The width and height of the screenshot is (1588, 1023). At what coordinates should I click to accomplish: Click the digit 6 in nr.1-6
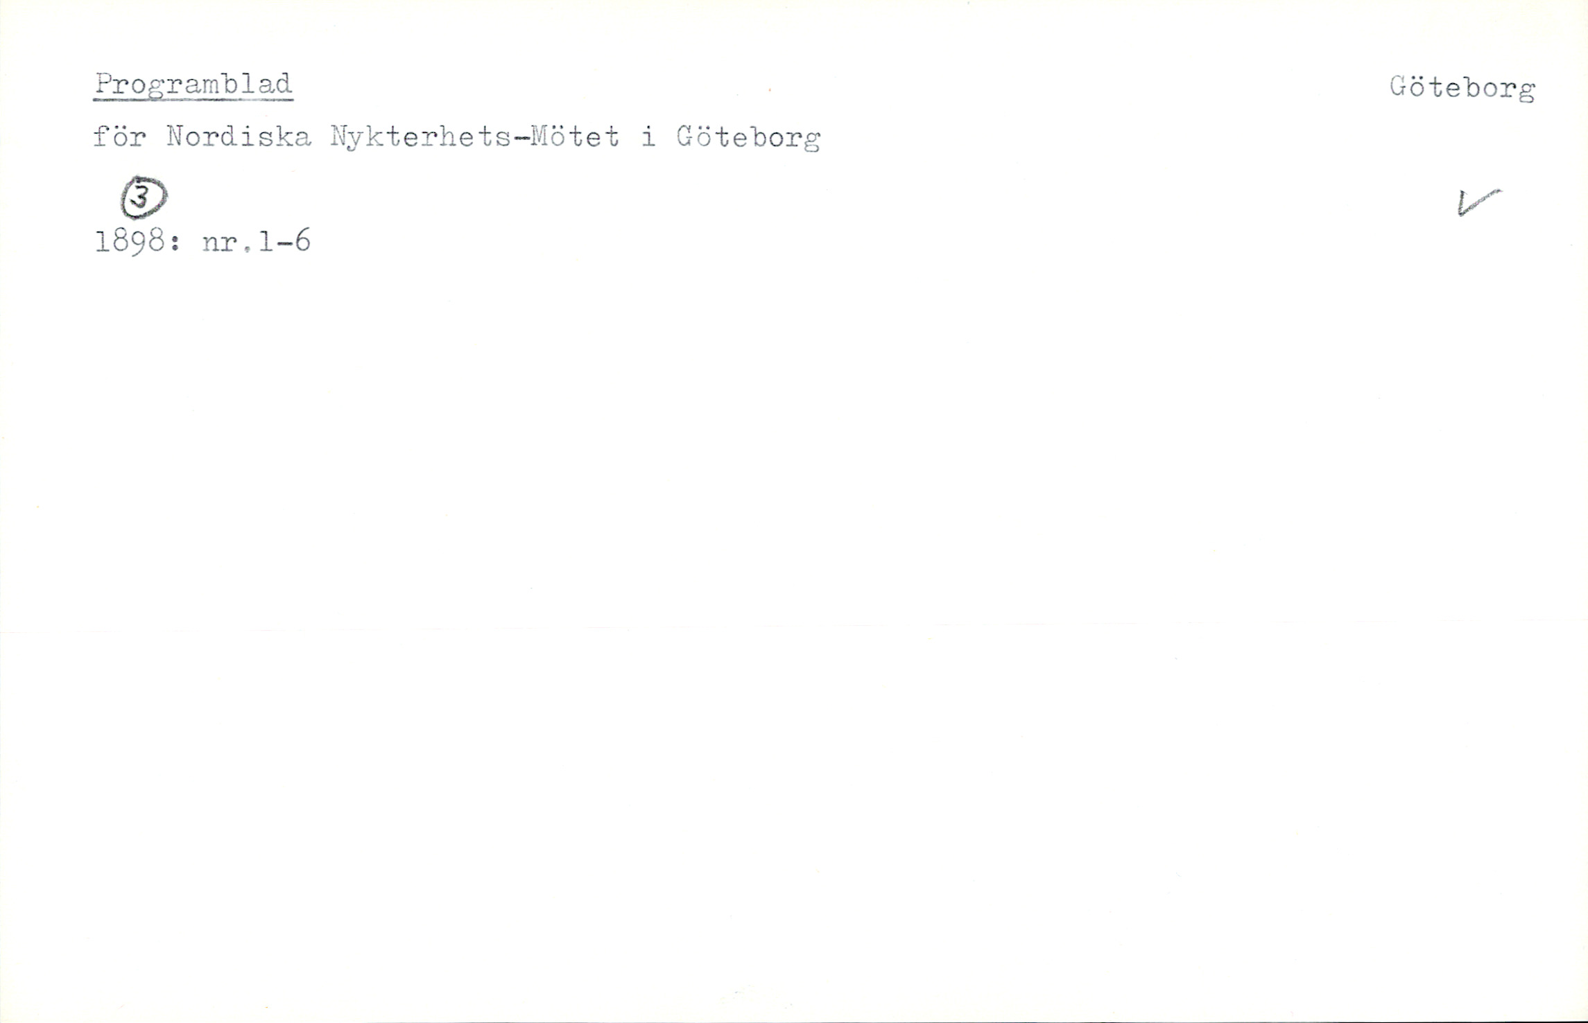(x=302, y=241)
